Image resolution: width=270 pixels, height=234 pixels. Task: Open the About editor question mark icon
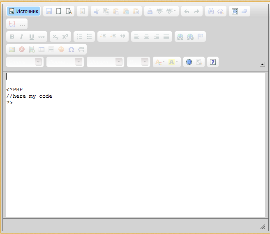tap(212, 62)
